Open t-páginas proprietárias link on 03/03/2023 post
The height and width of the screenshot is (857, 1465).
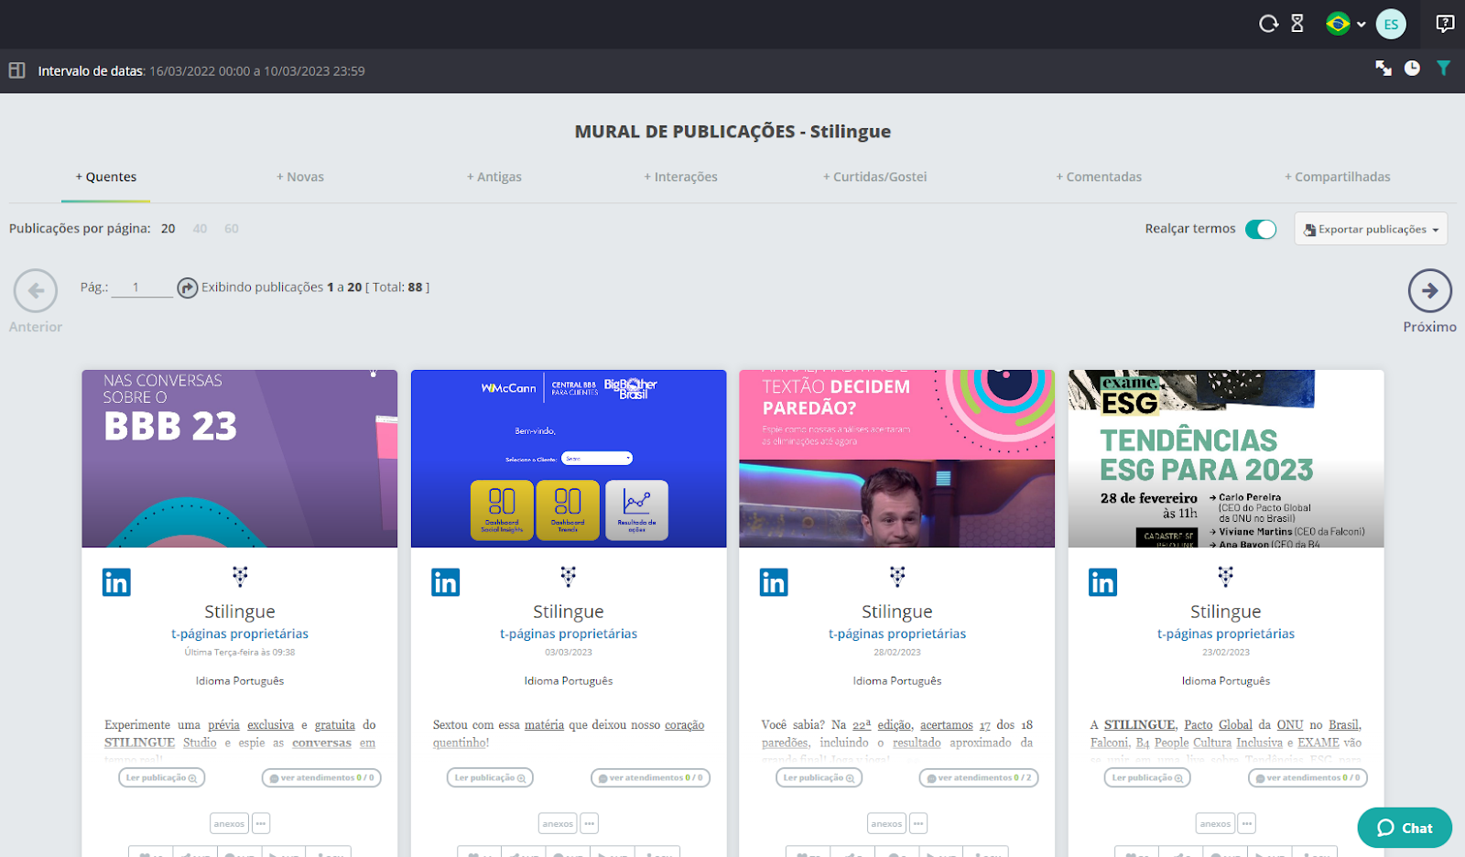(x=569, y=634)
